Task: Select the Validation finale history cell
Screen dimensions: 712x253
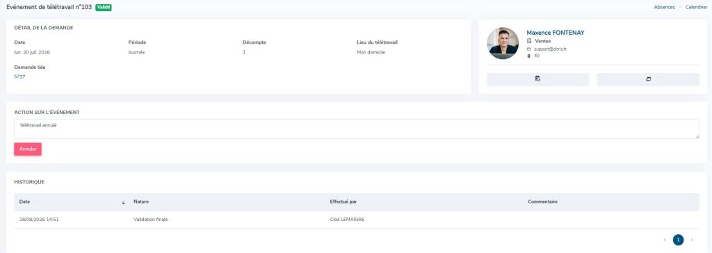Action: click(x=151, y=220)
